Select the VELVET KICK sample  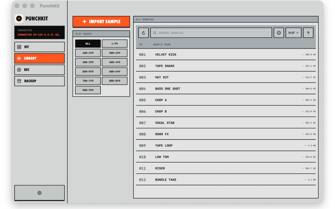pyautogui.click(x=226, y=55)
